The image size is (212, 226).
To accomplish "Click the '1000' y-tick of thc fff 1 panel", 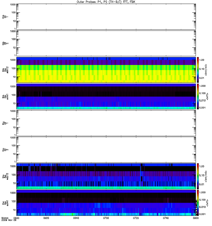I will 13,111.
